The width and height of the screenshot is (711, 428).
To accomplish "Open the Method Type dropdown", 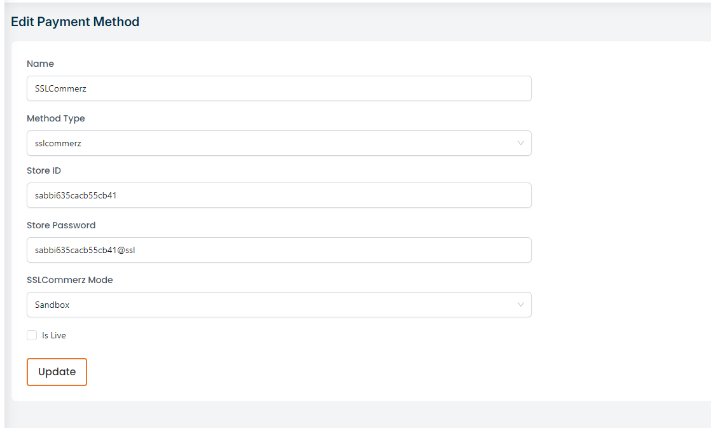I will [x=279, y=143].
